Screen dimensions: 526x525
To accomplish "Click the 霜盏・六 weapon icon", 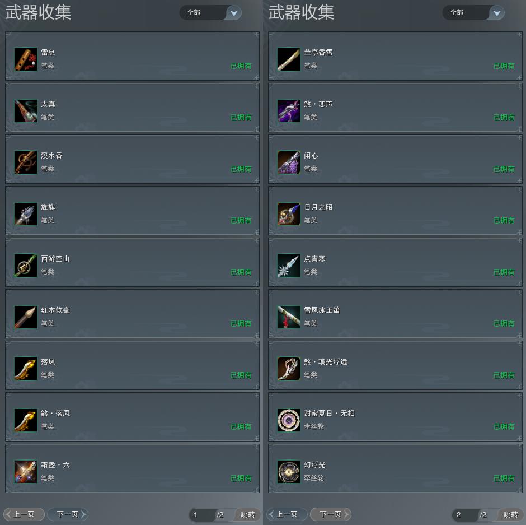I will 26,472.
